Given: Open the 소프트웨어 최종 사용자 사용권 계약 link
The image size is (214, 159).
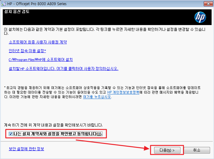Looking at the screenshot, I should click(x=38, y=42).
